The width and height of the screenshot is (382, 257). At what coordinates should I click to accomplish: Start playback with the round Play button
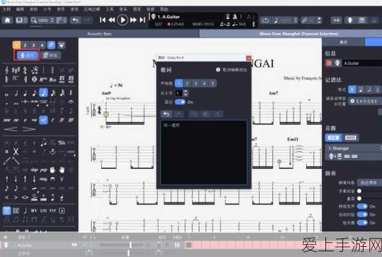(122, 20)
